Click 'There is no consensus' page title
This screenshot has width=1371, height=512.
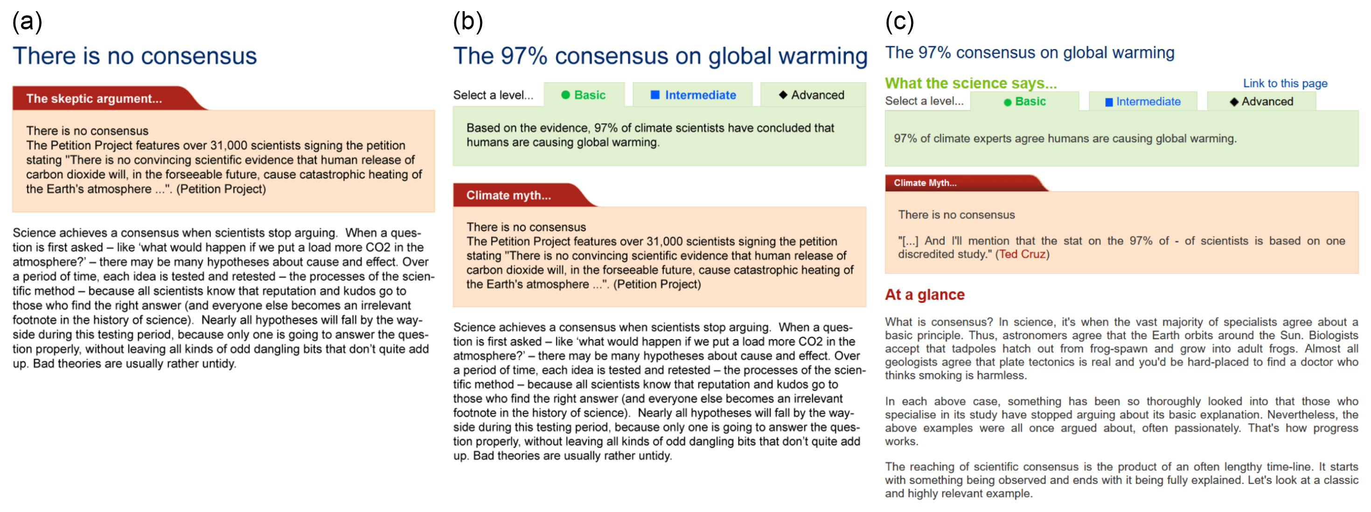[x=135, y=56]
